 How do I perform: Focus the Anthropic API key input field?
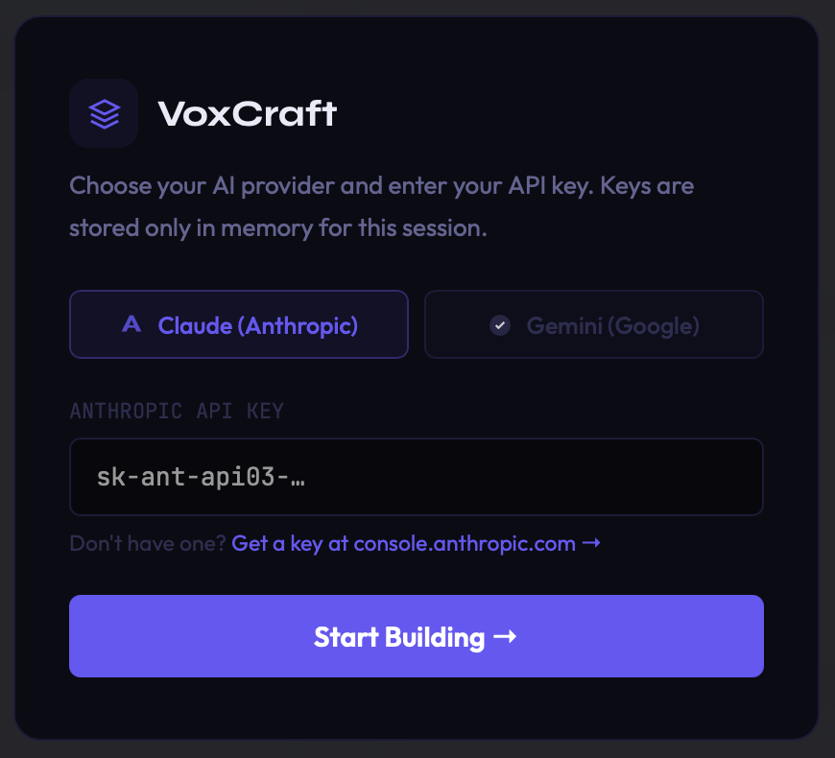click(x=417, y=477)
